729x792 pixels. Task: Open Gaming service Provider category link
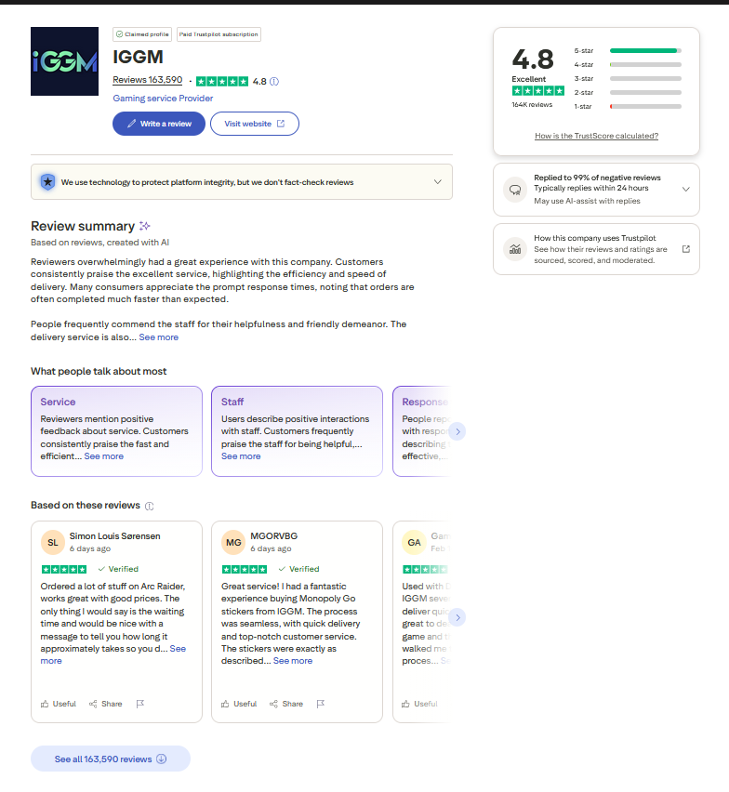coord(163,99)
